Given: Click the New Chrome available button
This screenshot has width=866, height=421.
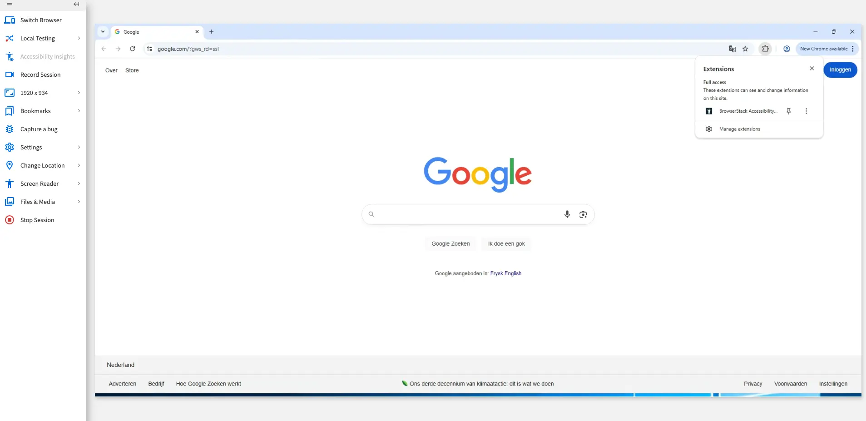Looking at the screenshot, I should tap(827, 49).
